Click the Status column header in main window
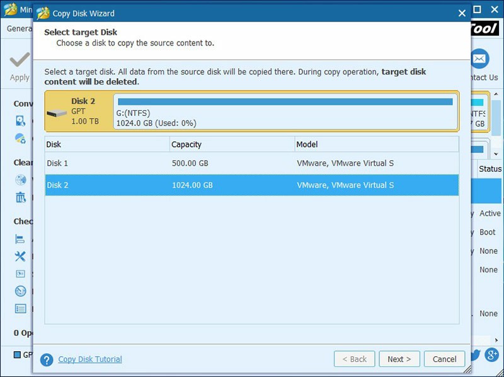504x377 pixels. pyautogui.click(x=490, y=169)
